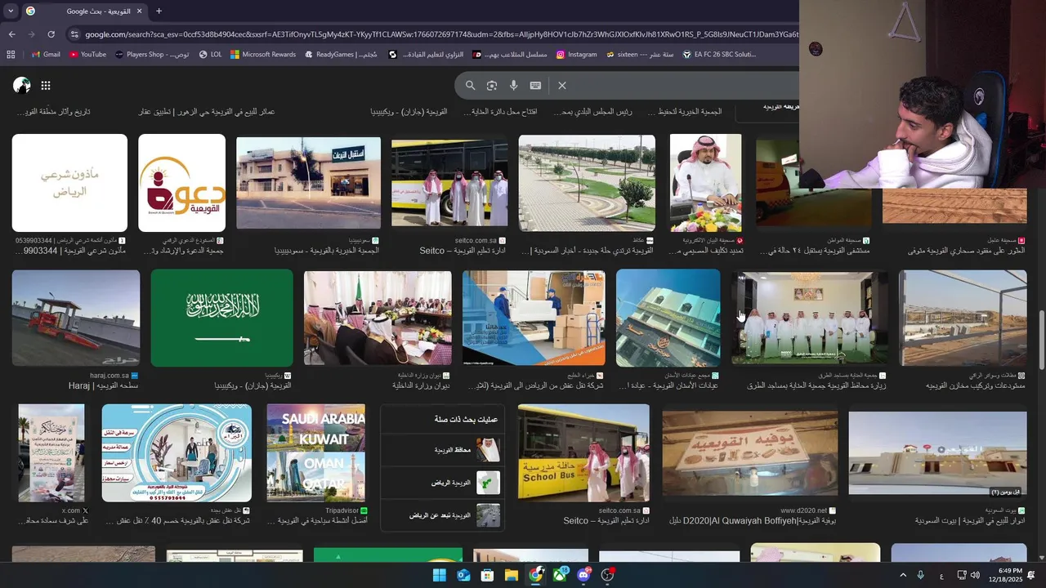Open the دعوة القويعية logo image
1046x588 pixels.
181,183
